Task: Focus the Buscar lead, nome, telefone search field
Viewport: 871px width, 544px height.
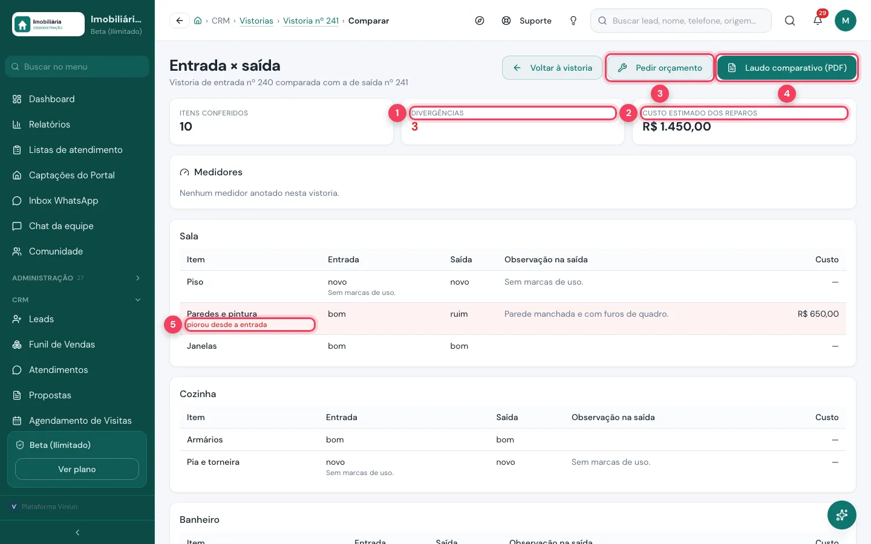Action: coord(681,21)
